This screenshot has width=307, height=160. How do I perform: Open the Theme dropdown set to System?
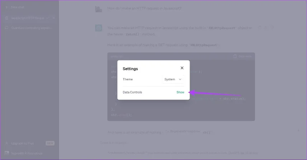click(x=173, y=79)
